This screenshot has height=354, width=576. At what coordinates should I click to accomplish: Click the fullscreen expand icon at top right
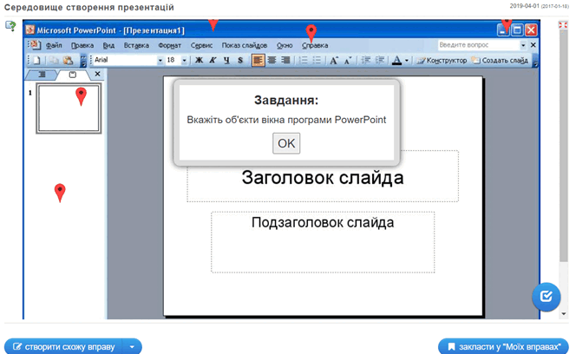point(563,24)
